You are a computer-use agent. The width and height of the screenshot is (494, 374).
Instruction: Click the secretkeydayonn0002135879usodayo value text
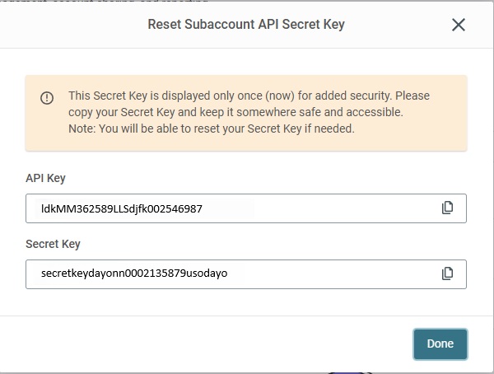click(x=134, y=273)
